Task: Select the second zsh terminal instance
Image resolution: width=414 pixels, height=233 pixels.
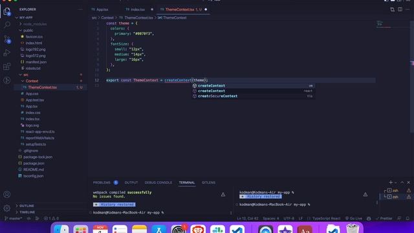Action: click(395, 197)
